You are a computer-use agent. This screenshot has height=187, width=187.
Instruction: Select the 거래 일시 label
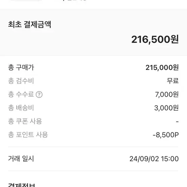21,159
